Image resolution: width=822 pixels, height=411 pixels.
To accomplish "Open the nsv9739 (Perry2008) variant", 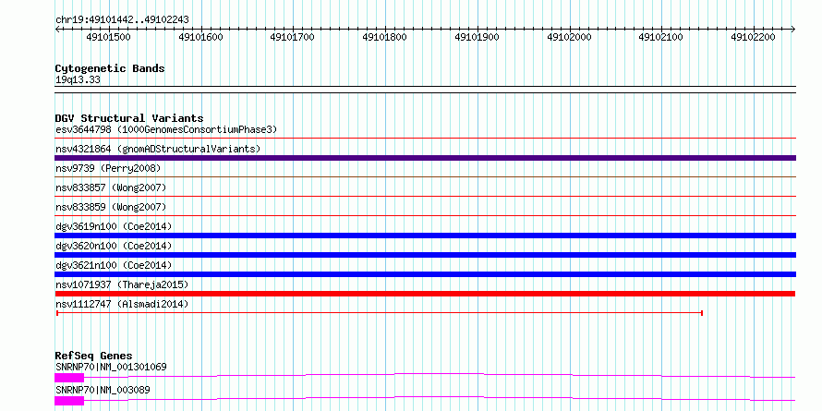I will click(x=108, y=168).
